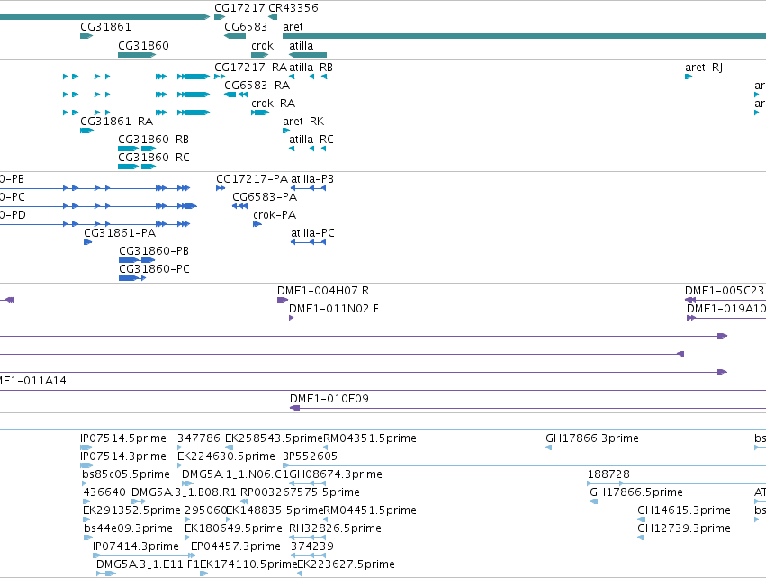Select atilla-PB protein glyph
766x578 pixels.
click(x=308, y=188)
